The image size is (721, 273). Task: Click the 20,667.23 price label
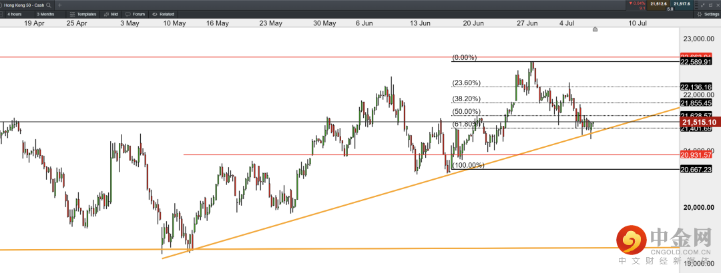click(696, 169)
